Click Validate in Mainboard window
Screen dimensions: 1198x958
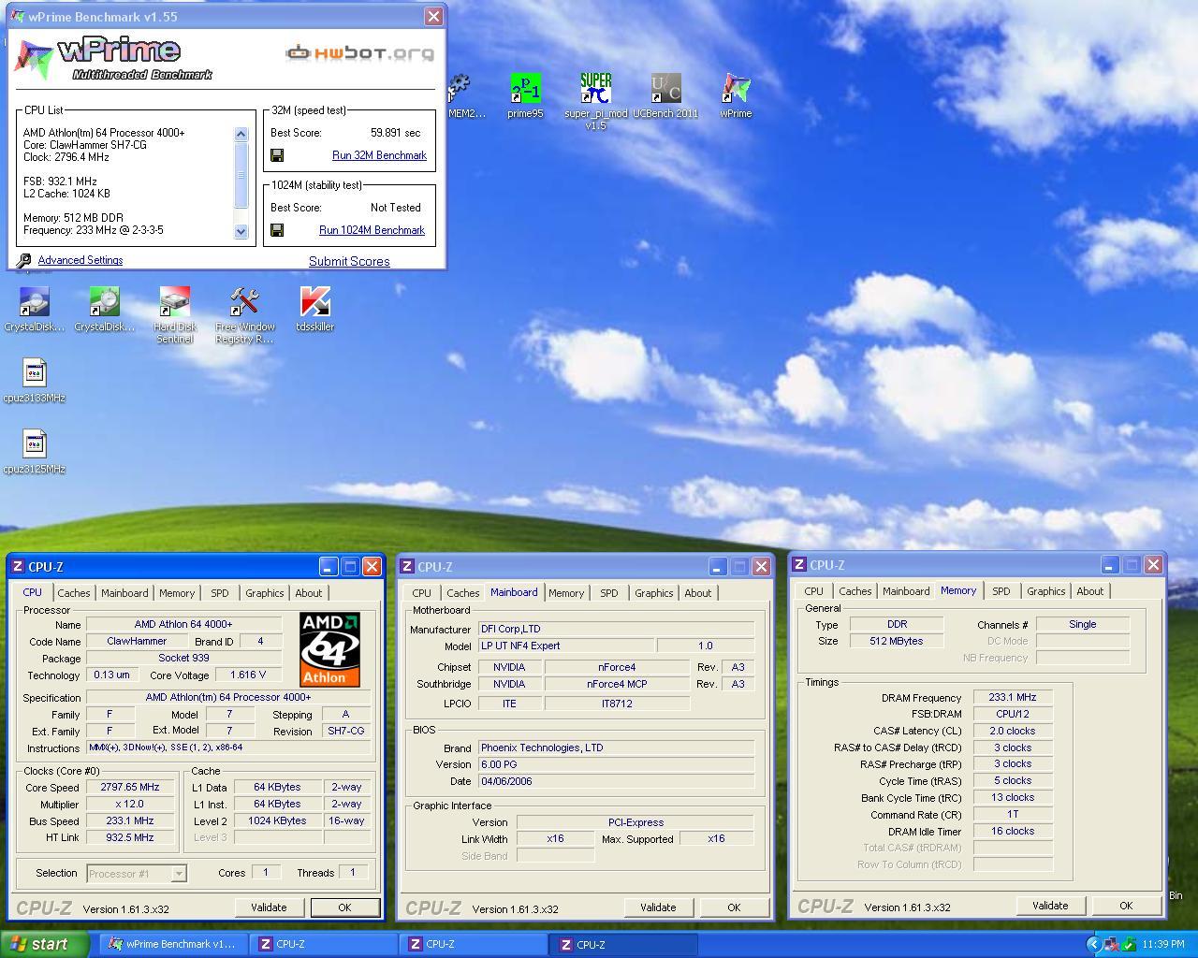point(658,907)
